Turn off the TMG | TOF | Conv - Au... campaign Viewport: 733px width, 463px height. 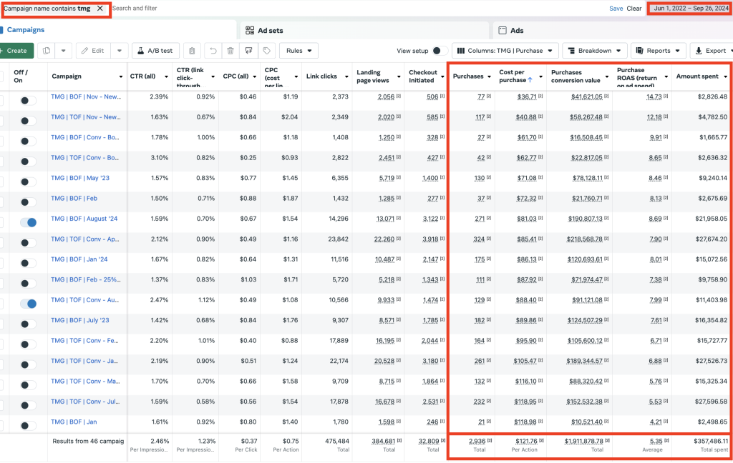pos(28,304)
